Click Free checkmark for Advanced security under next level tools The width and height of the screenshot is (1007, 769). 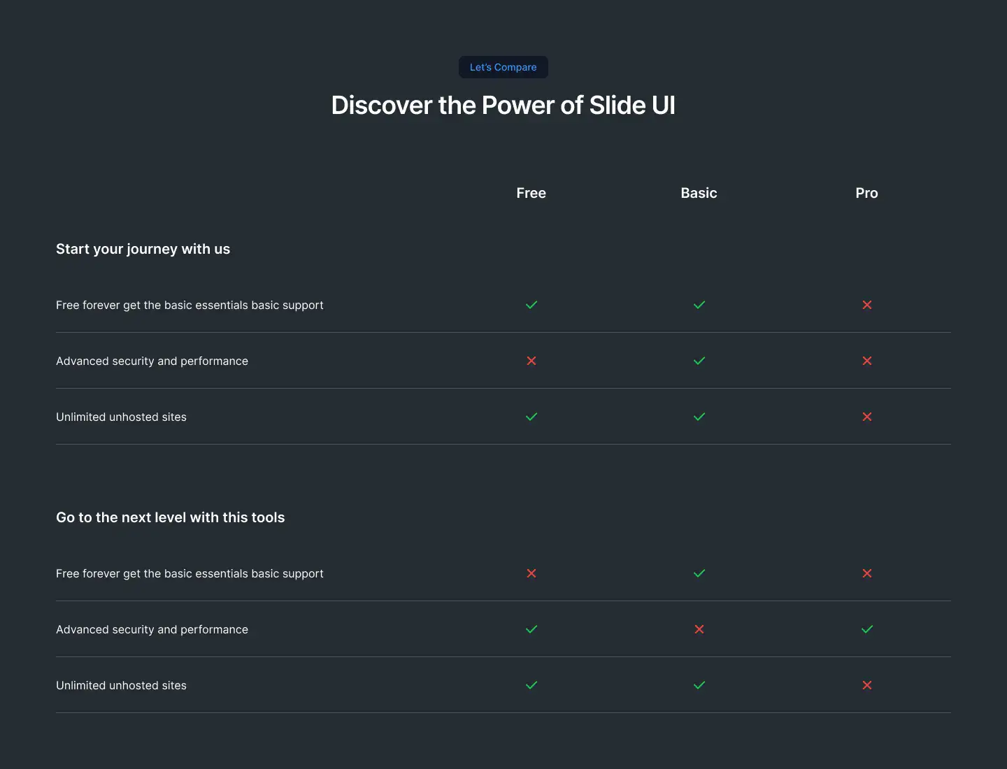(531, 629)
